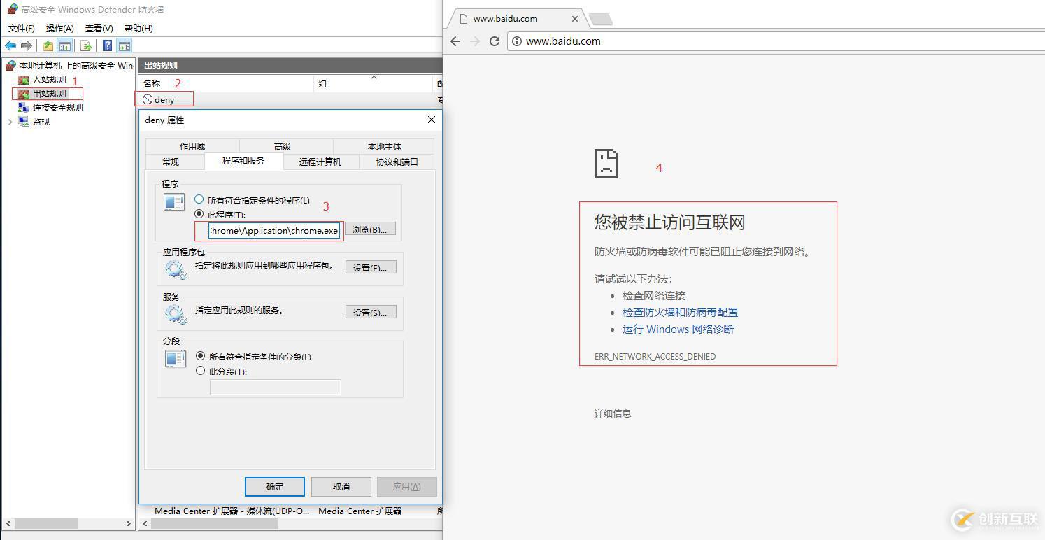Click the forward arrow in the browser
The image size is (1045, 540).
(x=474, y=41)
